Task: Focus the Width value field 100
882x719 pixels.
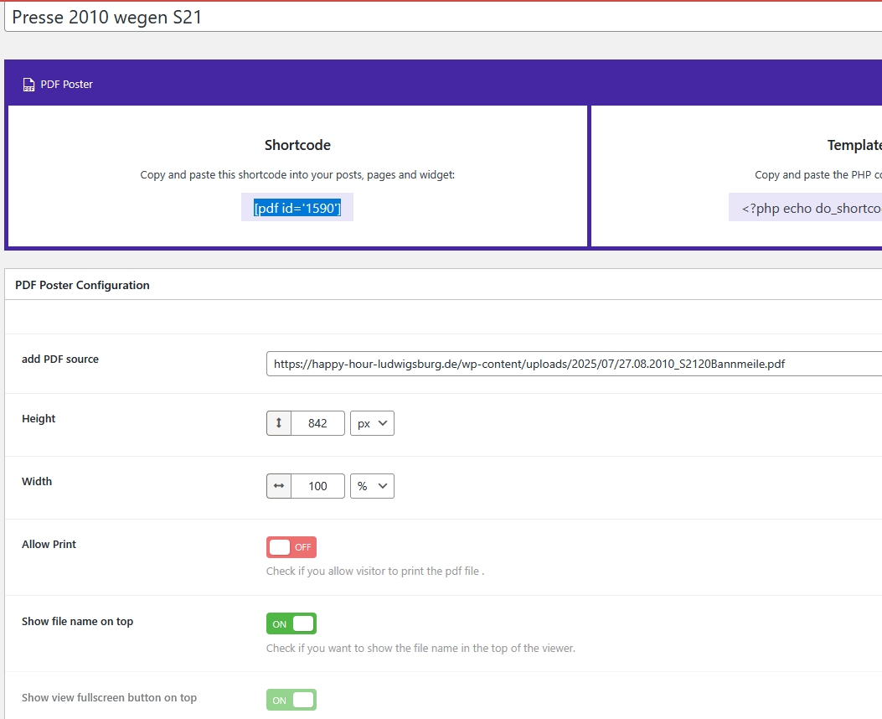Action: click(317, 486)
